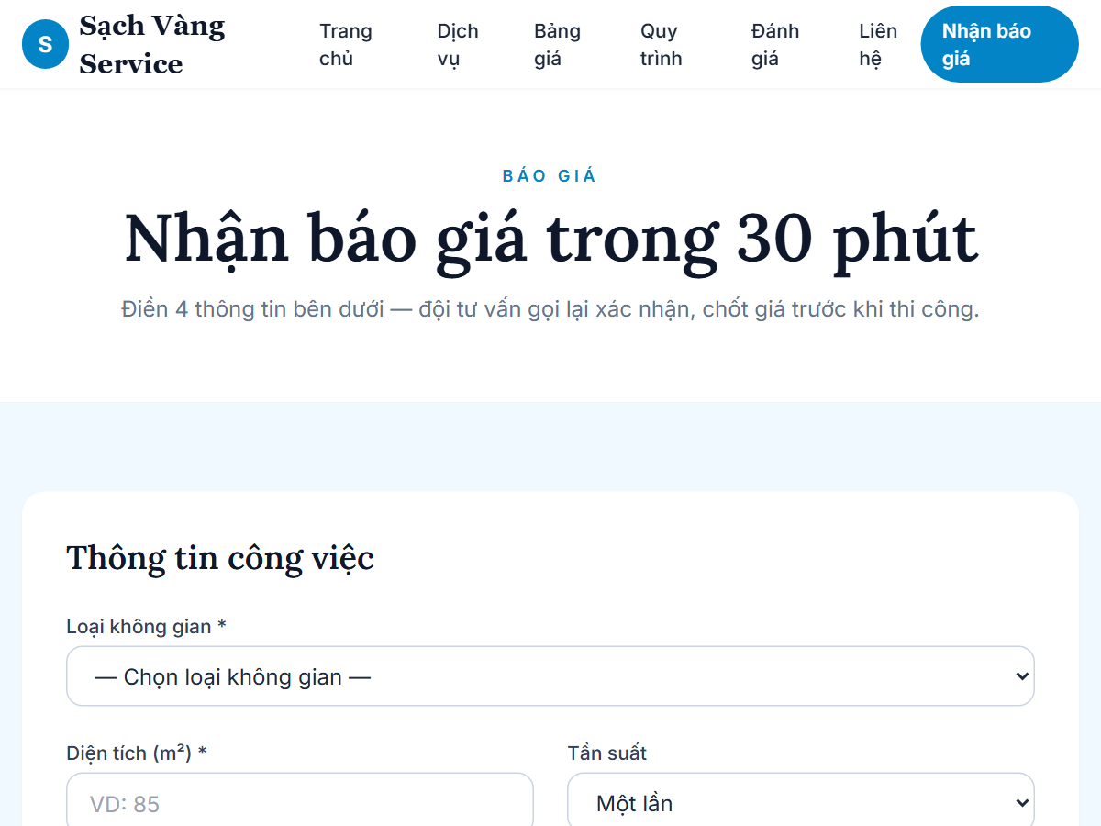1101x826 pixels.
Task: Open the Quy trình nav link
Action: (662, 44)
